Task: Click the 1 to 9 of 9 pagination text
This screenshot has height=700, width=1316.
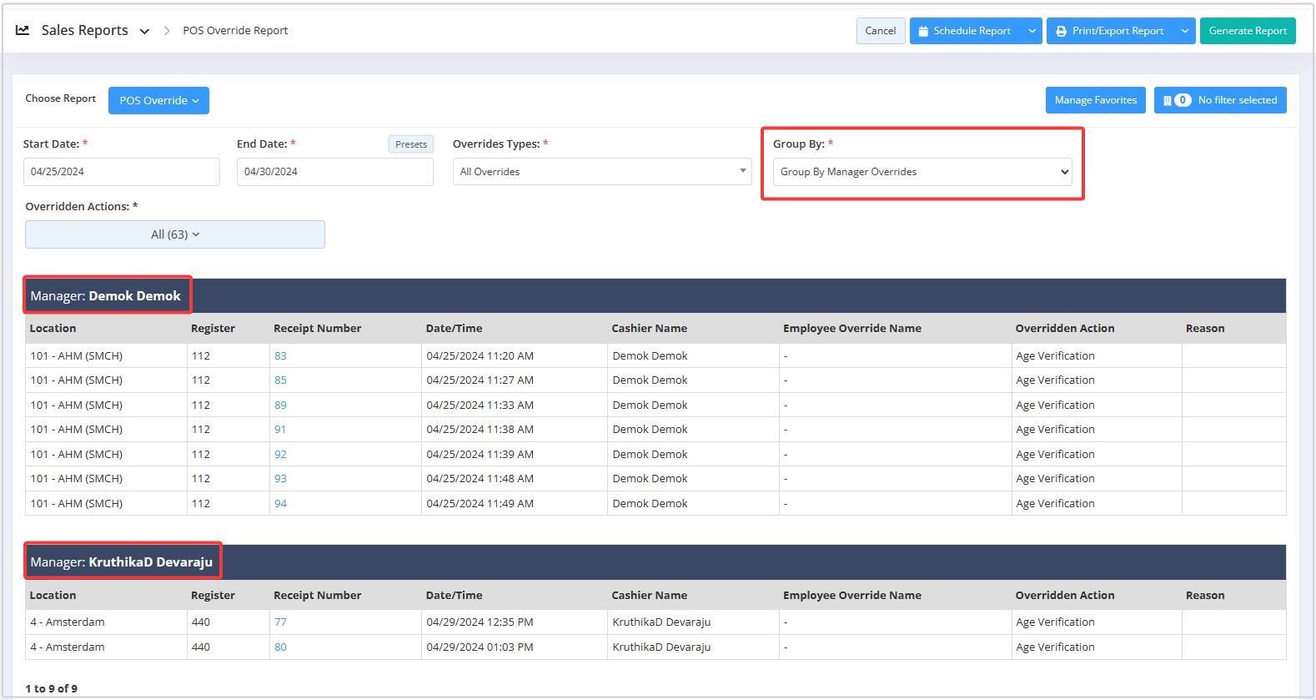Action: 51,688
